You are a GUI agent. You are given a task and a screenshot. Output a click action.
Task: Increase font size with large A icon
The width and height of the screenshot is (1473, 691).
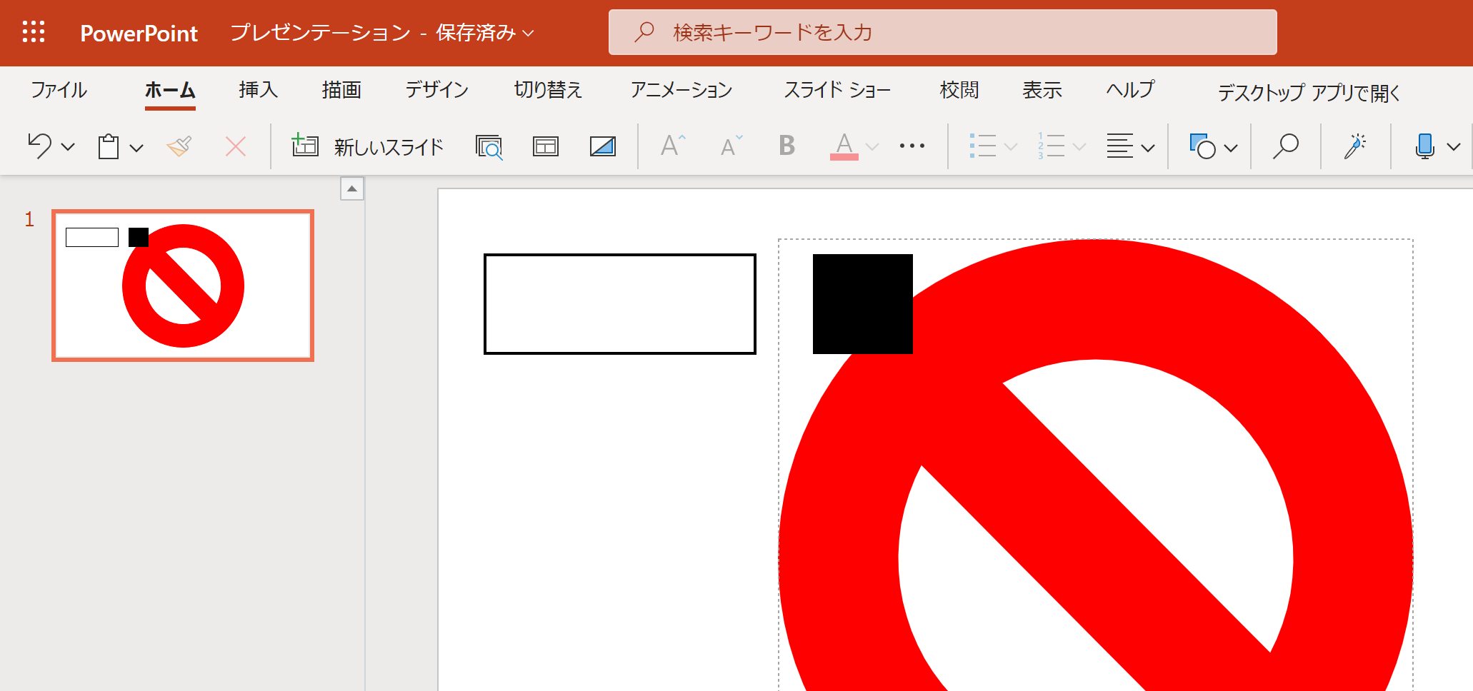click(673, 146)
